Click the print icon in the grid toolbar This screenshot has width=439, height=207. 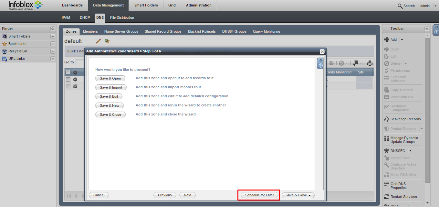pos(370,63)
